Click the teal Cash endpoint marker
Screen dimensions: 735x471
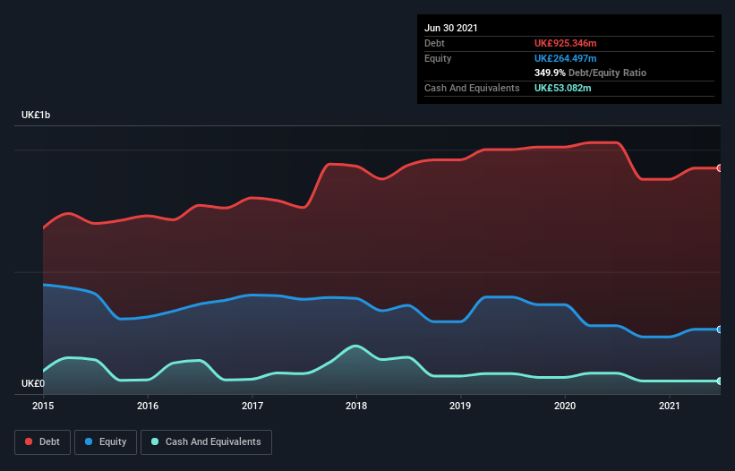(720, 381)
